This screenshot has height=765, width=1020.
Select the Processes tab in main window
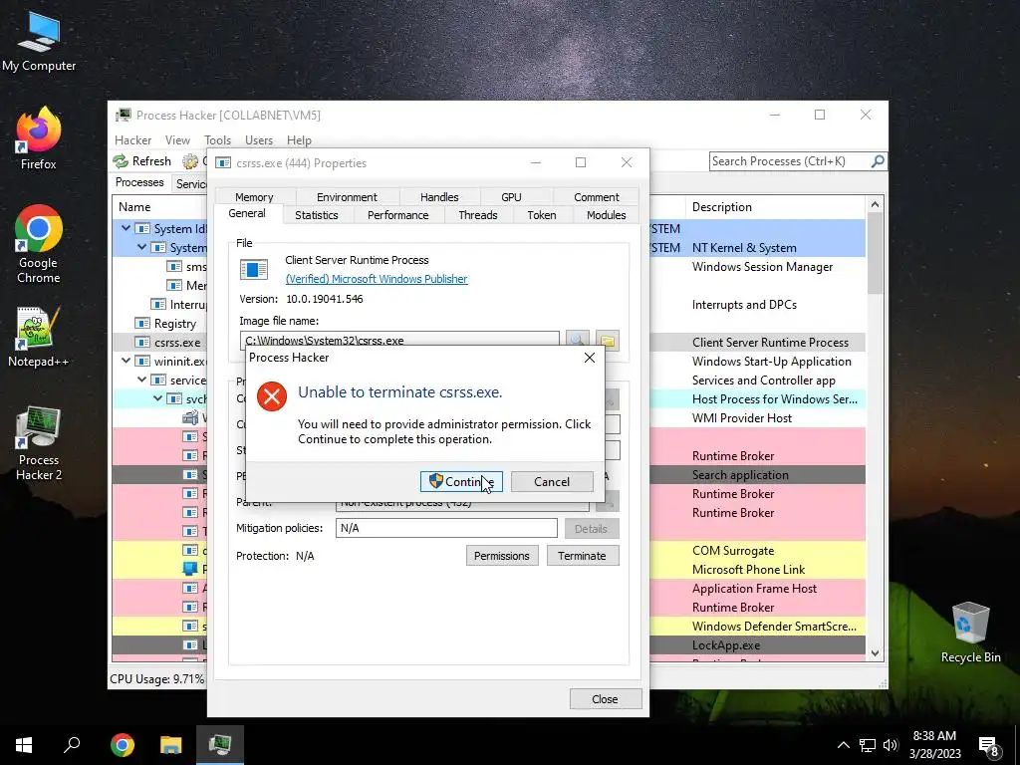pyautogui.click(x=139, y=183)
